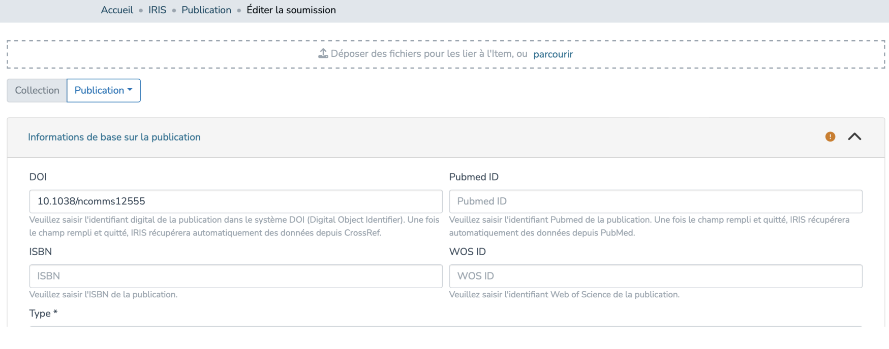Click the WOS ID input field
889x349 pixels.
655,276
